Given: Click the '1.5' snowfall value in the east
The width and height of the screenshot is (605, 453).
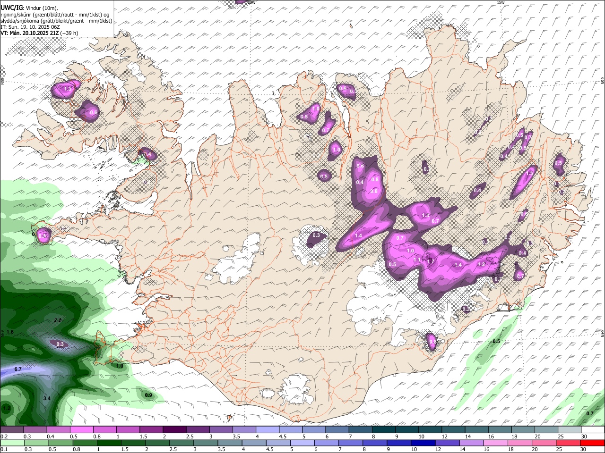Looking at the screenshot, I should tap(529, 174).
